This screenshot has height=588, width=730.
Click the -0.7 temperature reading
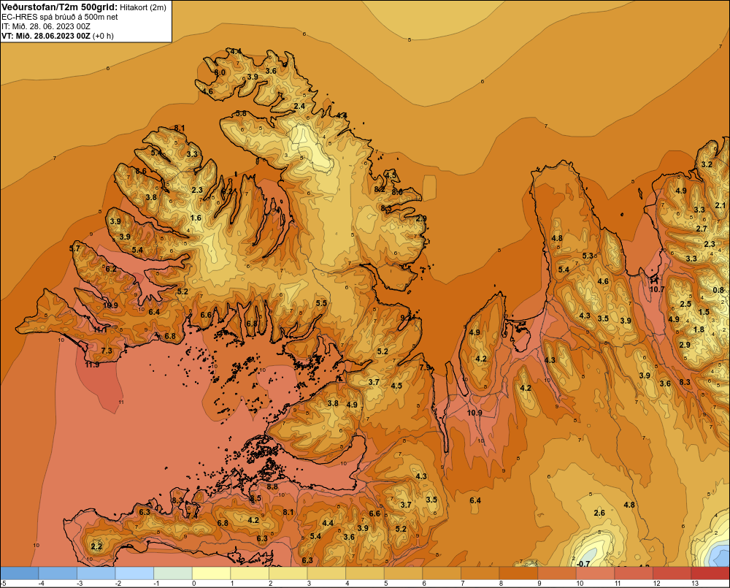(x=583, y=564)
